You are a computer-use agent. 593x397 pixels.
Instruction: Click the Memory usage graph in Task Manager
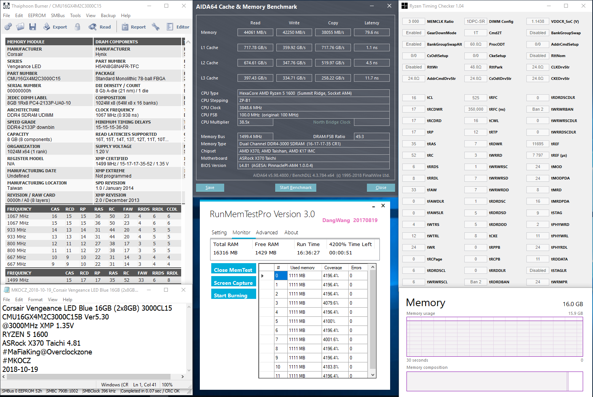tap(494, 337)
